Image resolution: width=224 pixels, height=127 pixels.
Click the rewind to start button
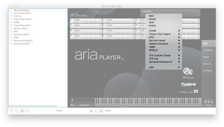point(27,111)
